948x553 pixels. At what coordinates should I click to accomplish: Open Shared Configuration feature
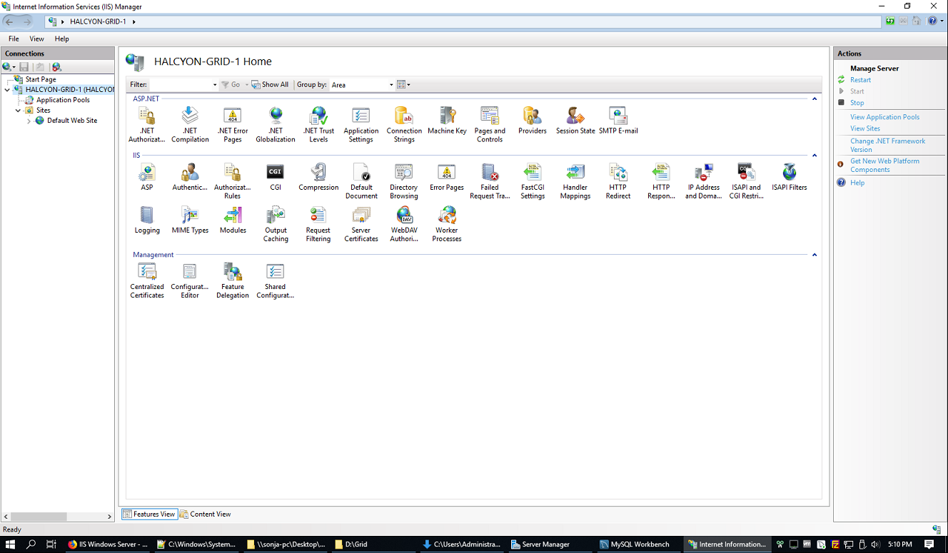click(276, 280)
